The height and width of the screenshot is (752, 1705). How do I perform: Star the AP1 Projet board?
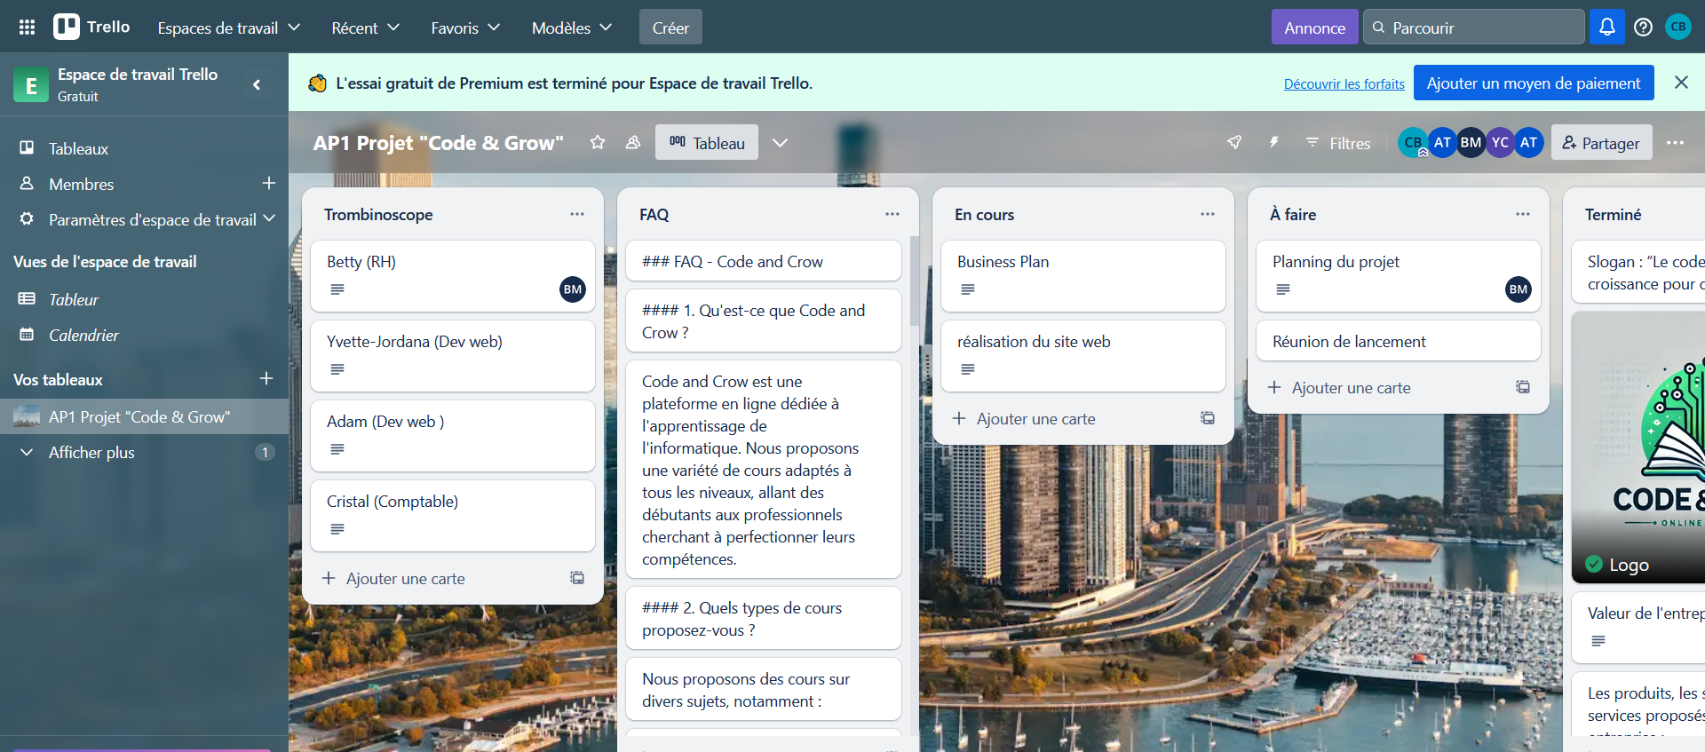[598, 142]
